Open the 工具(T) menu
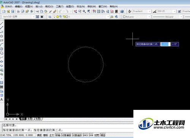The height and width of the screenshot is (138, 190). [60, 6]
